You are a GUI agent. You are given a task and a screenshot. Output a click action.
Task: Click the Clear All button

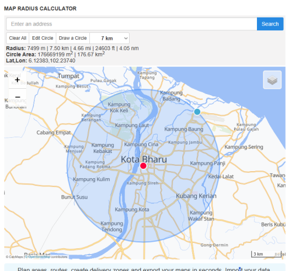click(18, 38)
